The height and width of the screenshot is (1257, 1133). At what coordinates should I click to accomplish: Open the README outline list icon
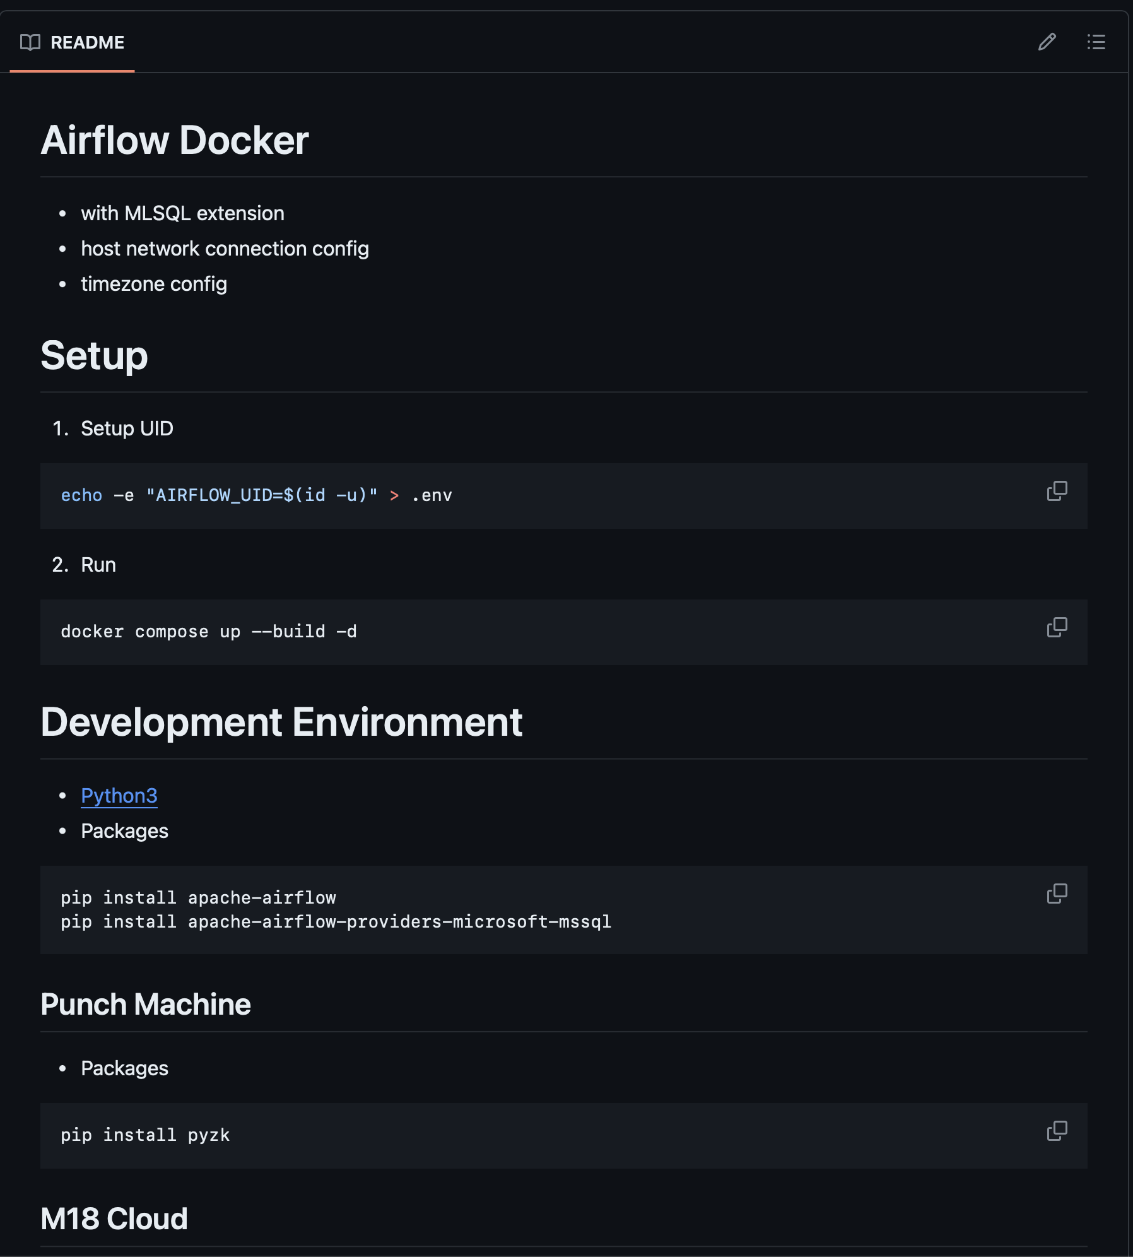1096,42
